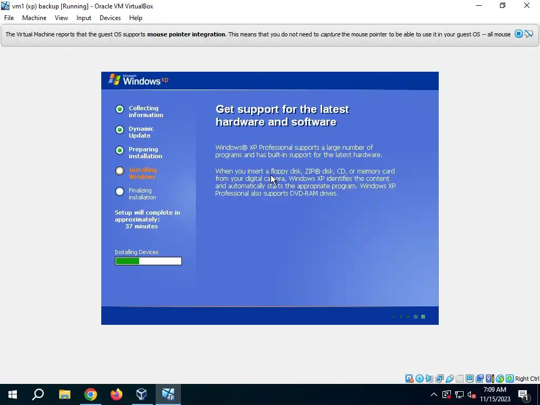Open the Windows Start menu
Image resolution: width=540 pixels, height=405 pixels.
click(13, 394)
